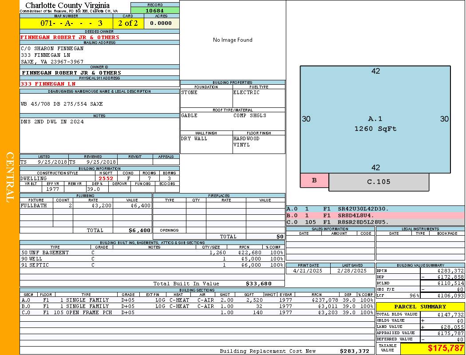The height and width of the screenshot is (355, 466).
Task: Click the print date 4/21/2025
Action: coord(308,270)
